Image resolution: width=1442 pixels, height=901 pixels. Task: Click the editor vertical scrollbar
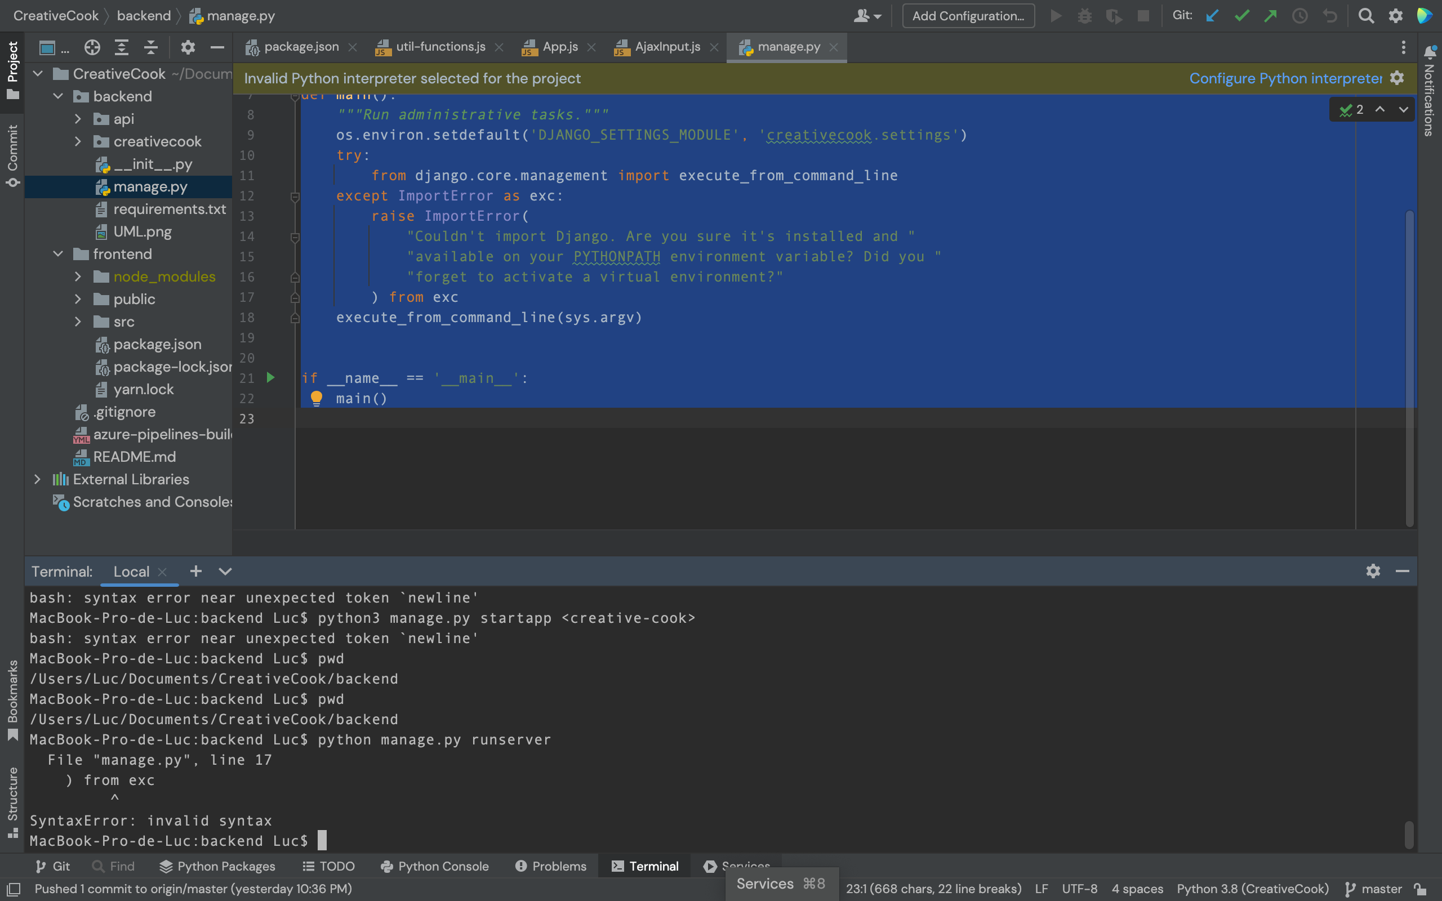(x=1409, y=368)
